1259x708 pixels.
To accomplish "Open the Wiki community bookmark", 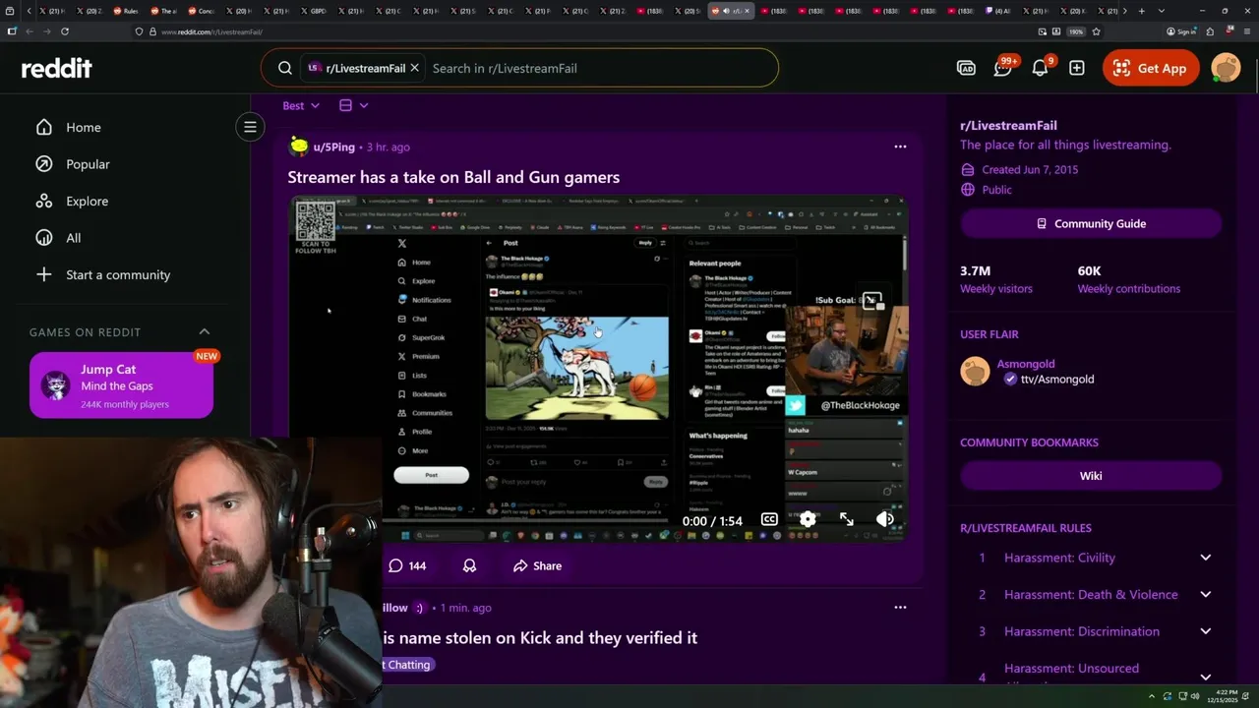I will 1091,476.
